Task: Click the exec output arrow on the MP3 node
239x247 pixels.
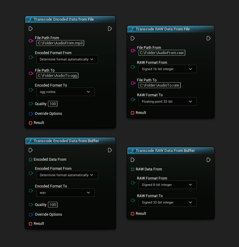Action: (x=110, y=29)
